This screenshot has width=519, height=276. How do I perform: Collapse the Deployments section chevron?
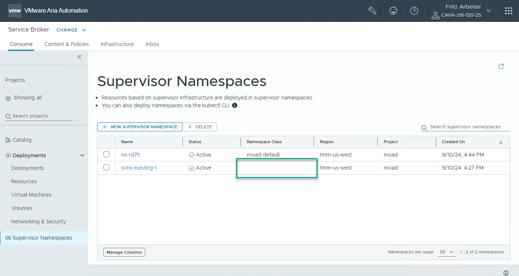click(82, 155)
